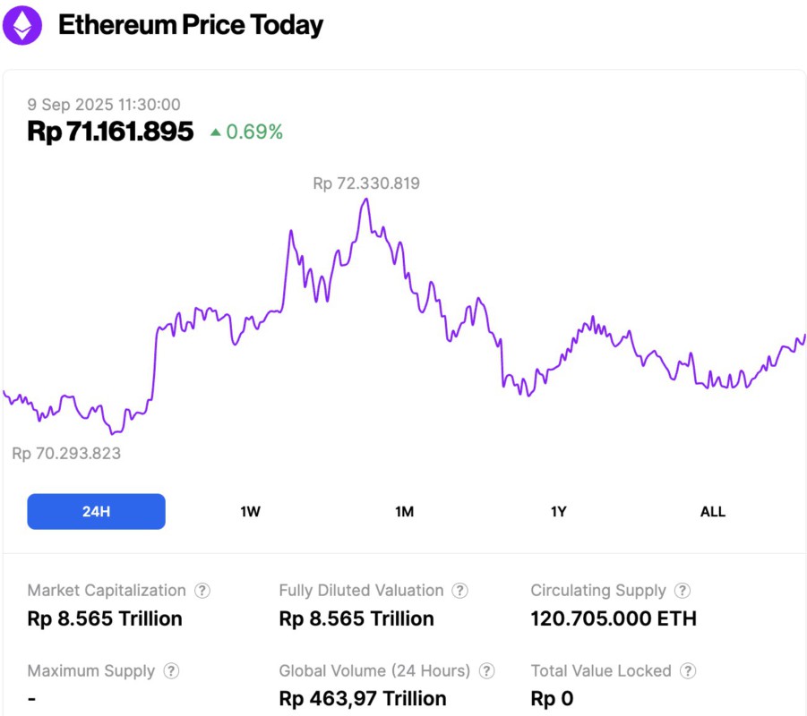Click the Ethereum Price Today heading
This screenshot has height=716, width=807.
tap(191, 25)
